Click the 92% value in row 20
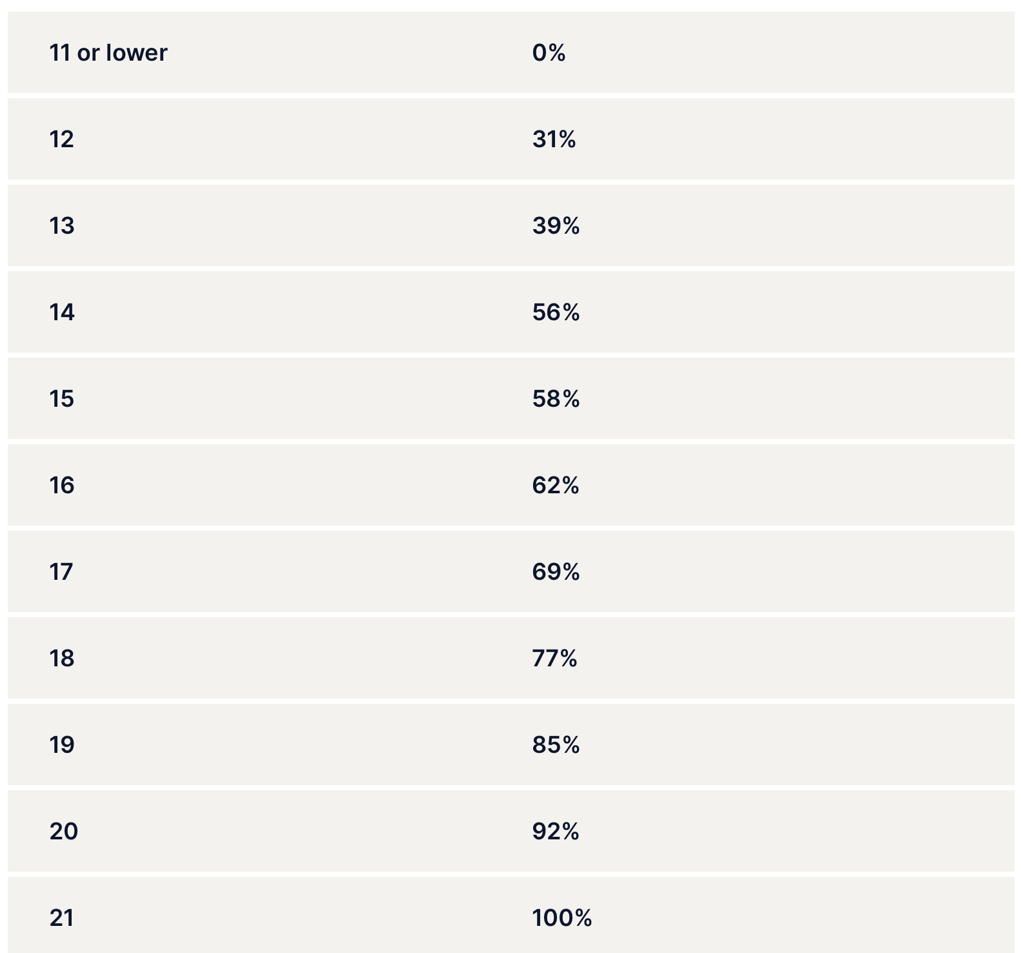 555,832
